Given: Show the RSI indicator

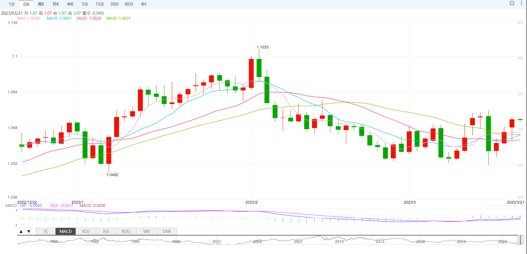Looking at the screenshot, I should coord(106,231).
